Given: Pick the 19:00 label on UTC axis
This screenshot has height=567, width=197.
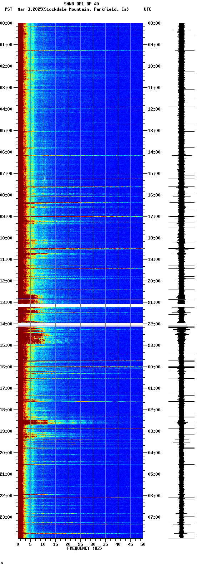Looking at the screenshot, I should point(154,260).
